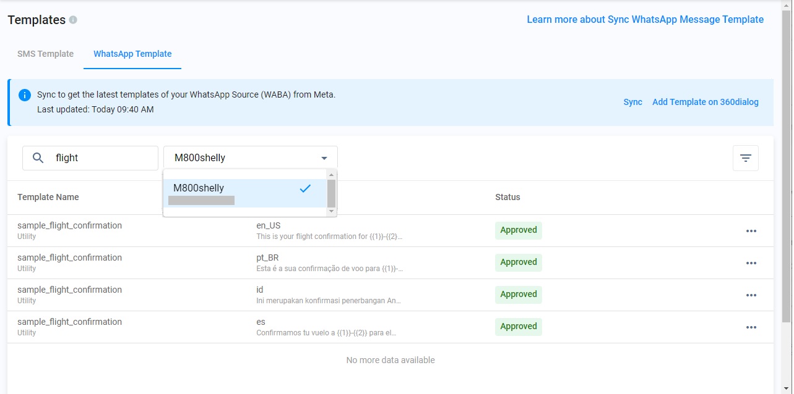Open more options for en_US template
Screen dimensions: 794x394
point(751,231)
